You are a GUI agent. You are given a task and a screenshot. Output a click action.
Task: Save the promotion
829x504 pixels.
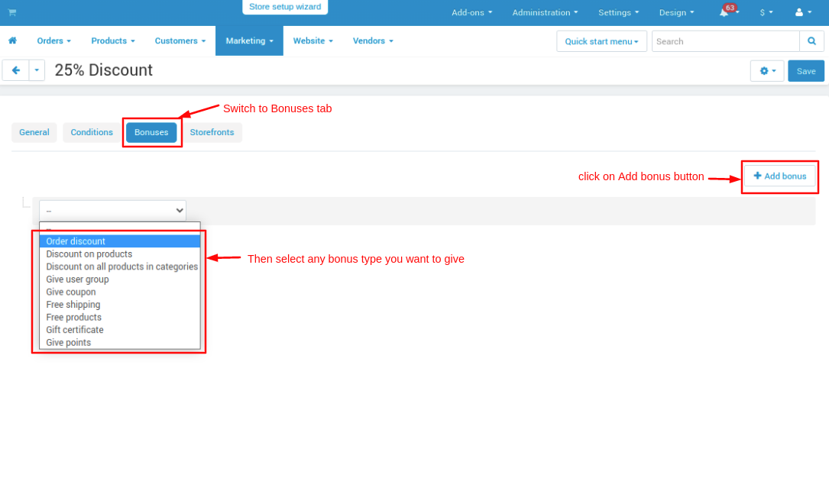click(806, 71)
